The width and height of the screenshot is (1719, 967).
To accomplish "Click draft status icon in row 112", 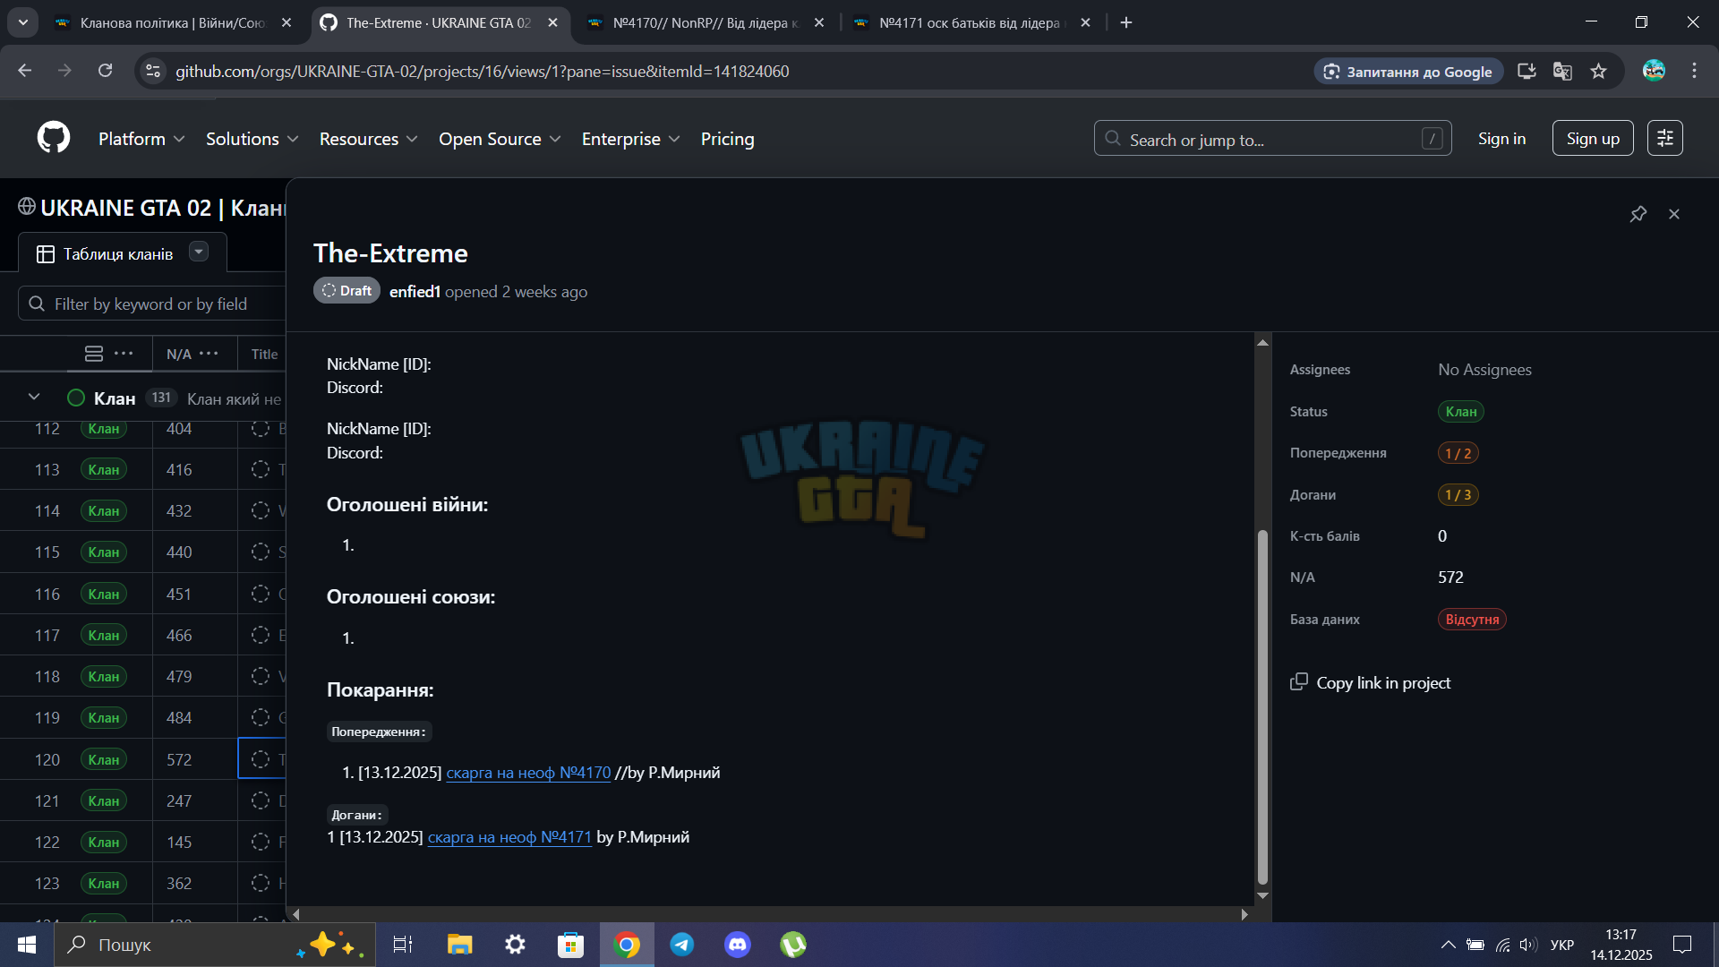I will [261, 428].
